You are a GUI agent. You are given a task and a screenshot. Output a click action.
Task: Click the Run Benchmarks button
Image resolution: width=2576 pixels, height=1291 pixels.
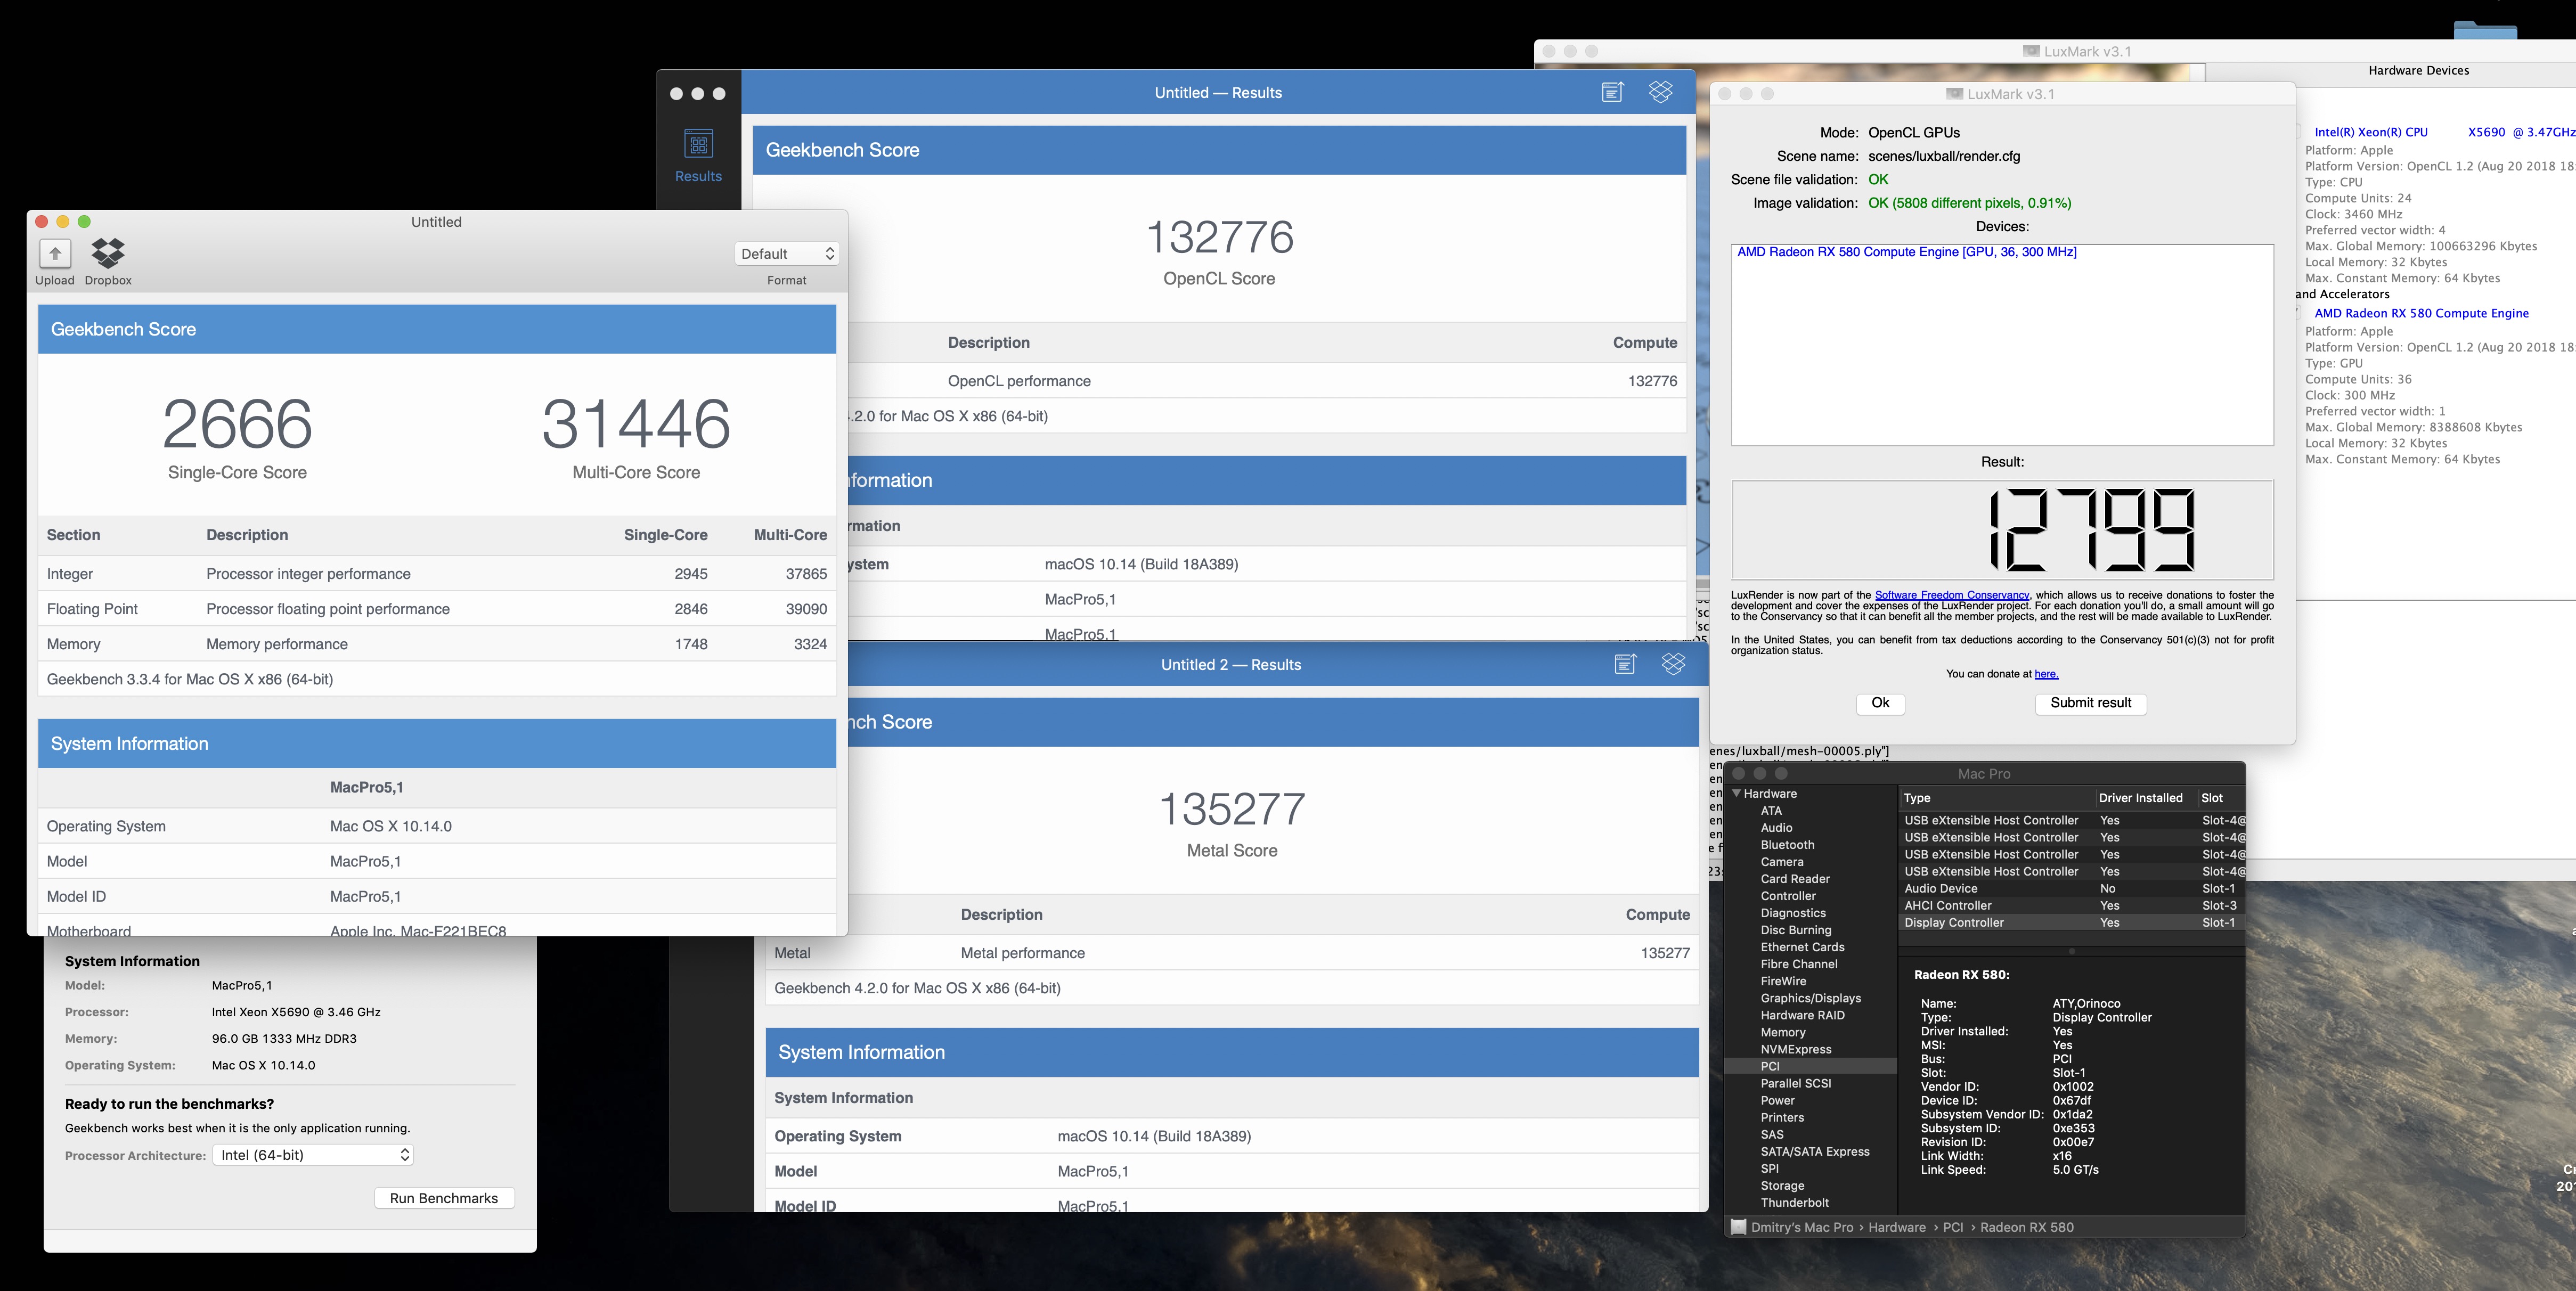coord(444,1198)
